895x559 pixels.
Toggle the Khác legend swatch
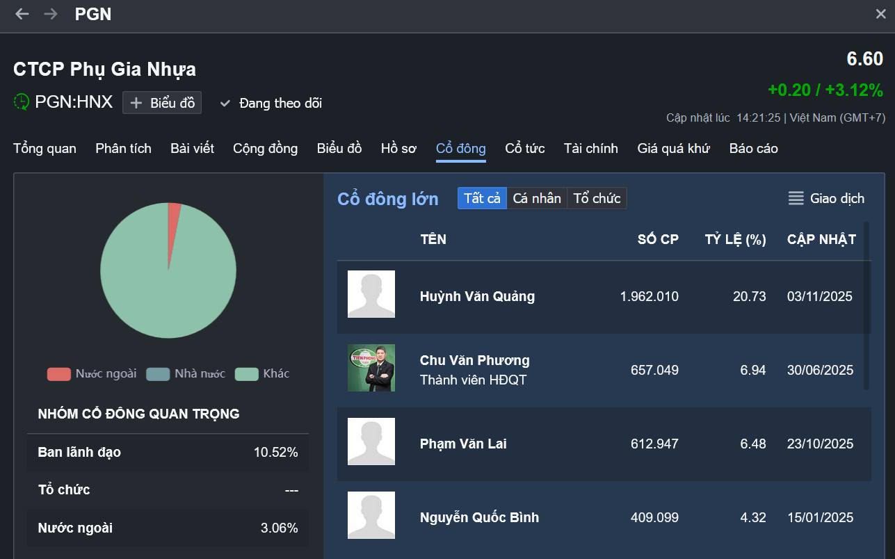point(246,374)
